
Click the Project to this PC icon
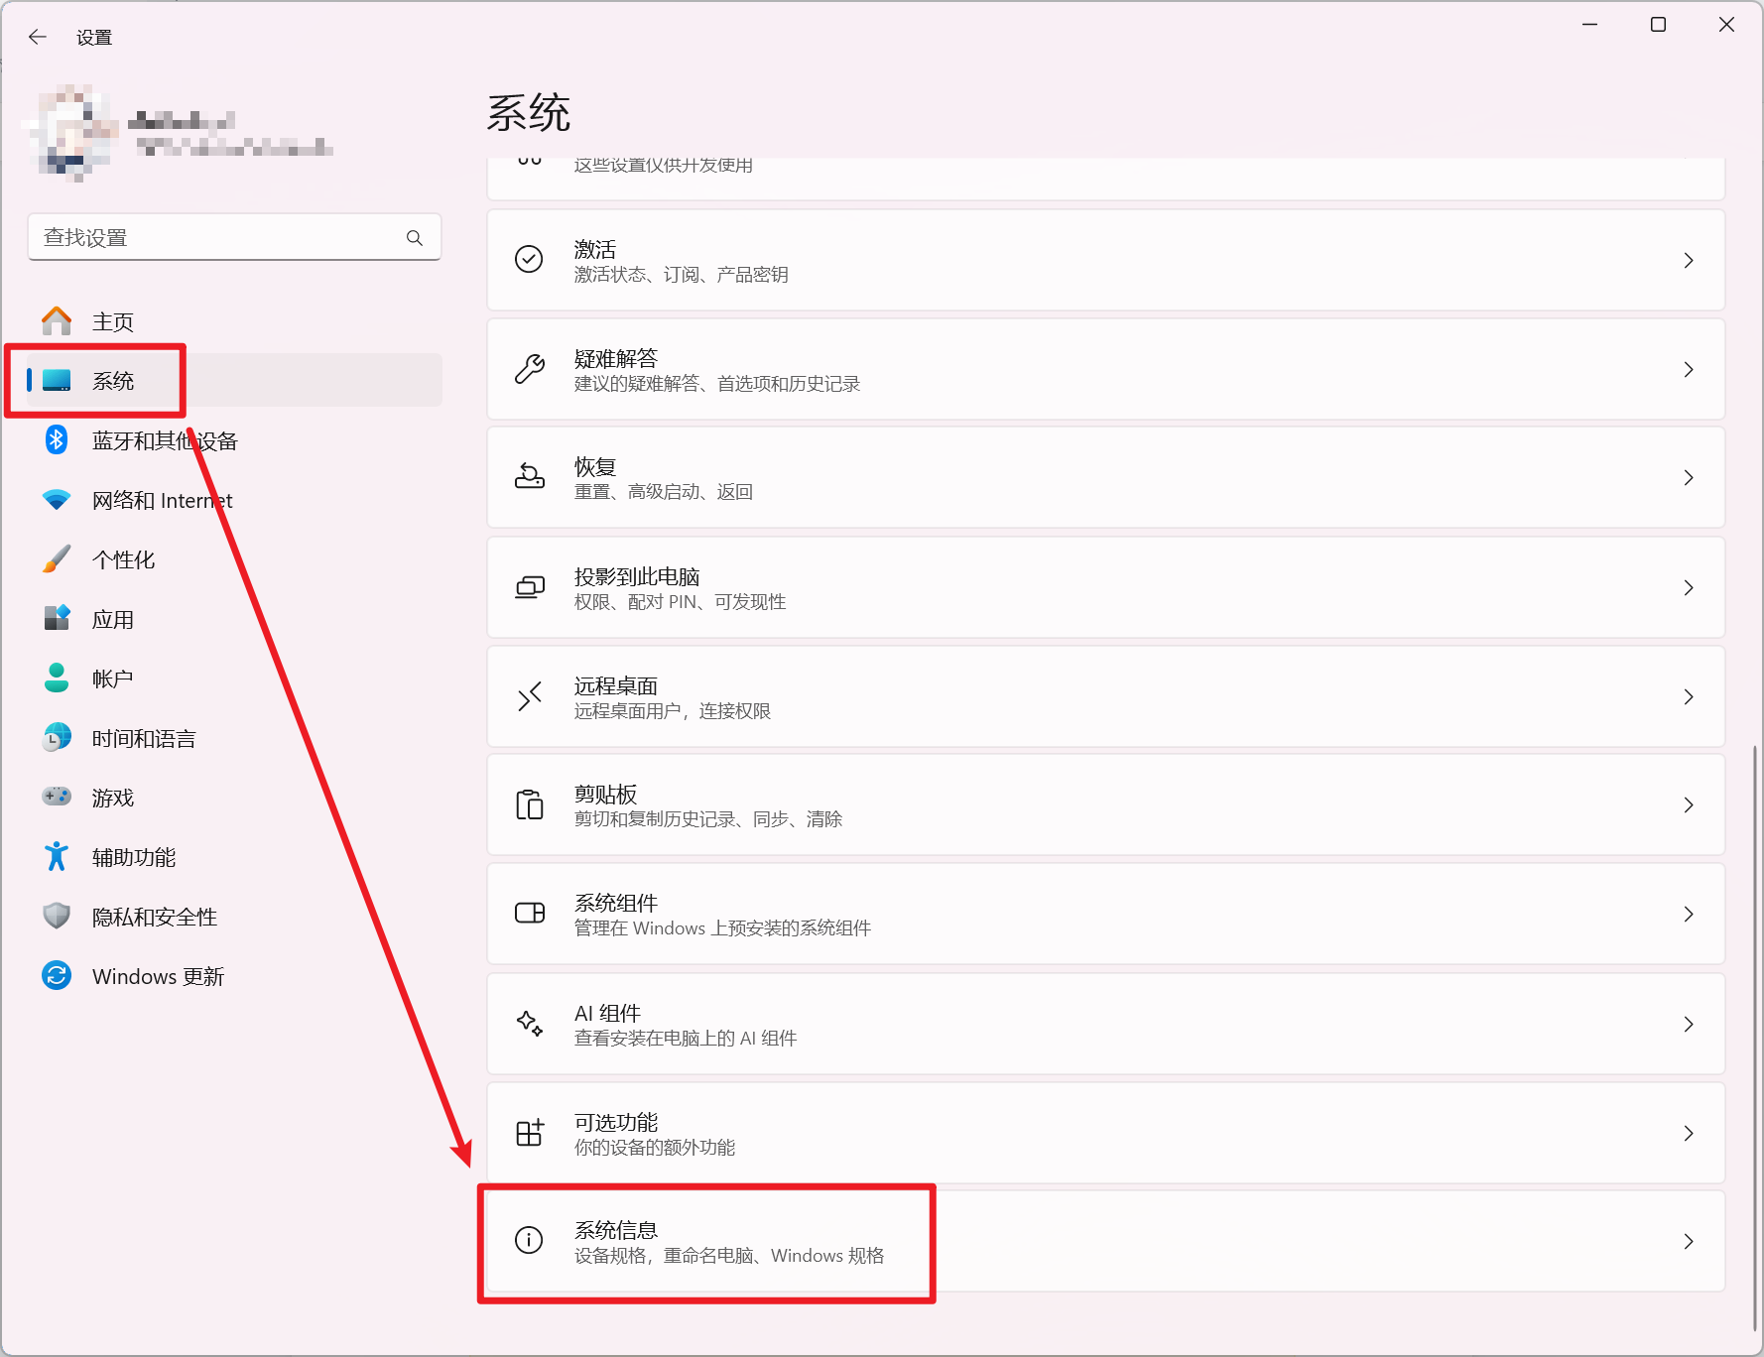pyautogui.click(x=530, y=587)
